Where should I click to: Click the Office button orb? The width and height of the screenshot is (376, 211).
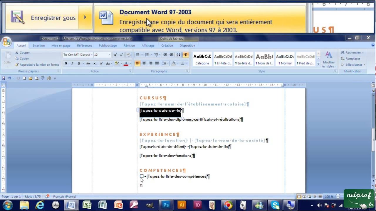[x=6, y=42]
